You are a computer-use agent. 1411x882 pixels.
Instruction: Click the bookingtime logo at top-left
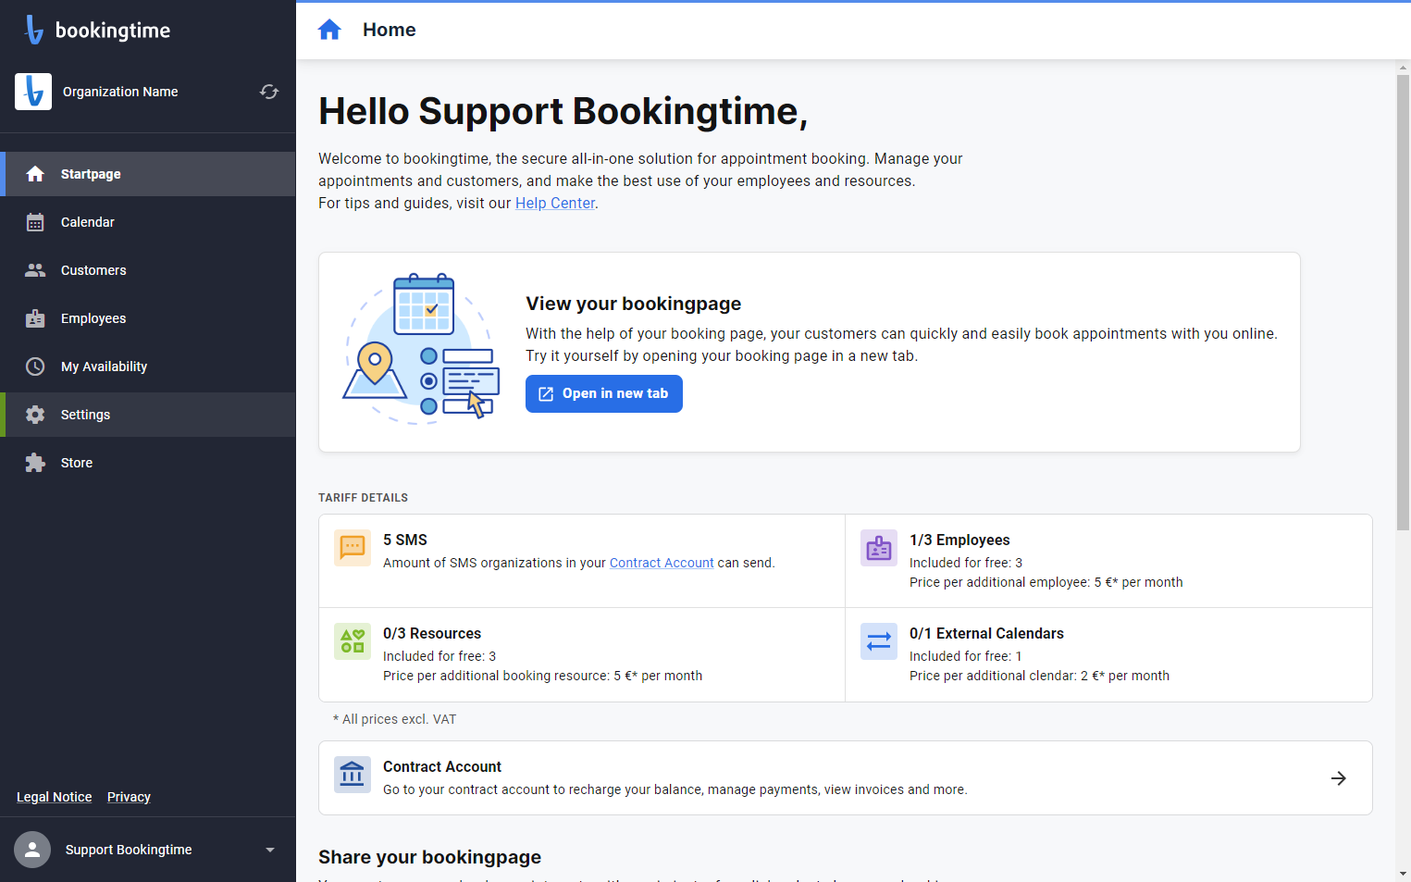pos(97,30)
